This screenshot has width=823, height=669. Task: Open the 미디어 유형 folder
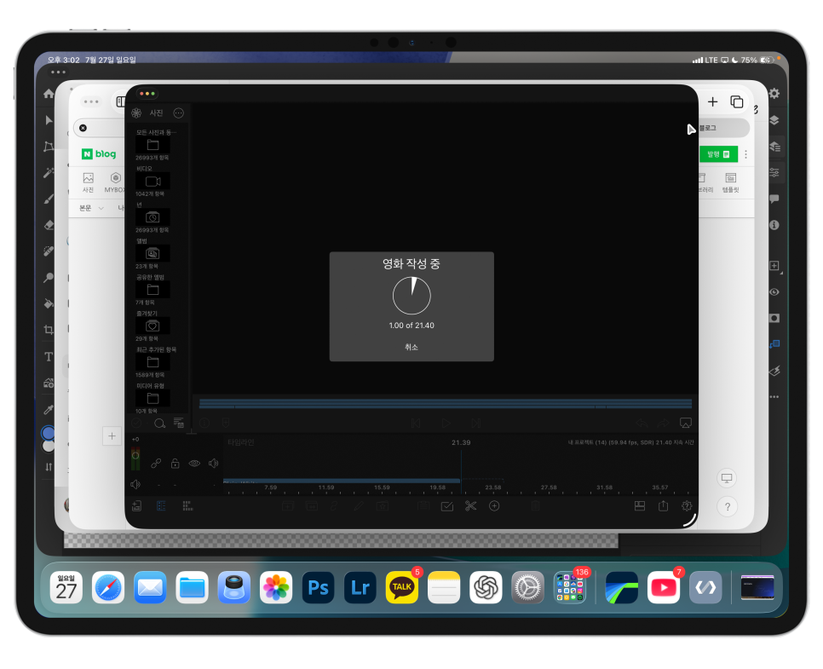[153, 399]
